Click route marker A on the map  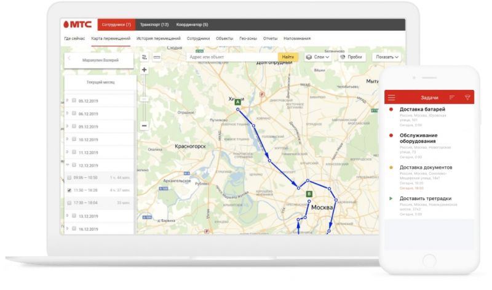(237, 101)
